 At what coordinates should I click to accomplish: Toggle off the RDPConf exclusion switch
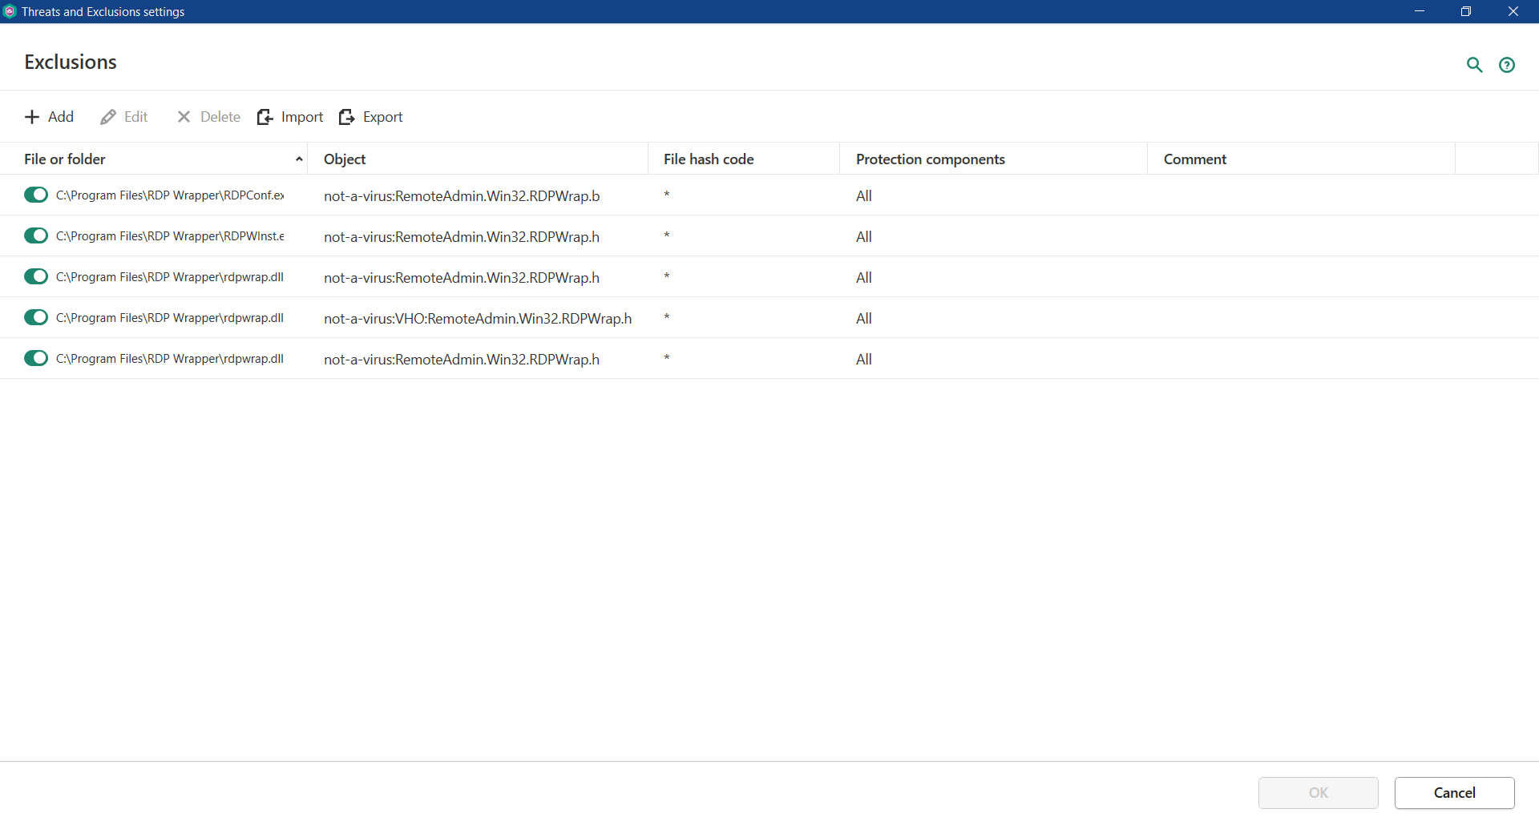point(36,195)
